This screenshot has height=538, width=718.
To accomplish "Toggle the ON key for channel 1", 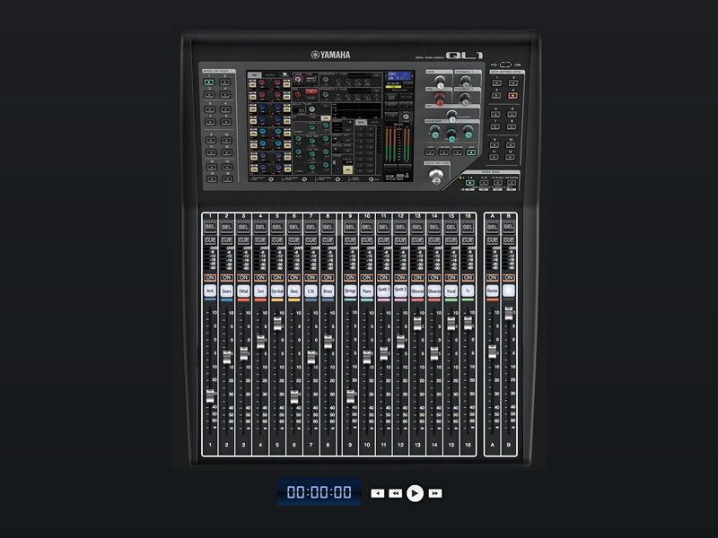I will pos(210,278).
